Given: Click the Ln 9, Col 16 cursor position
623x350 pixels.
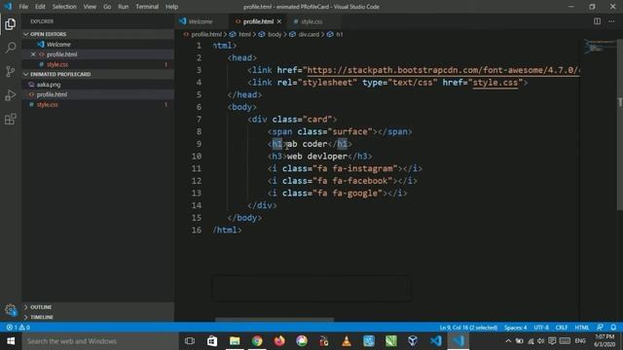Looking at the screenshot, I should pos(468,328).
